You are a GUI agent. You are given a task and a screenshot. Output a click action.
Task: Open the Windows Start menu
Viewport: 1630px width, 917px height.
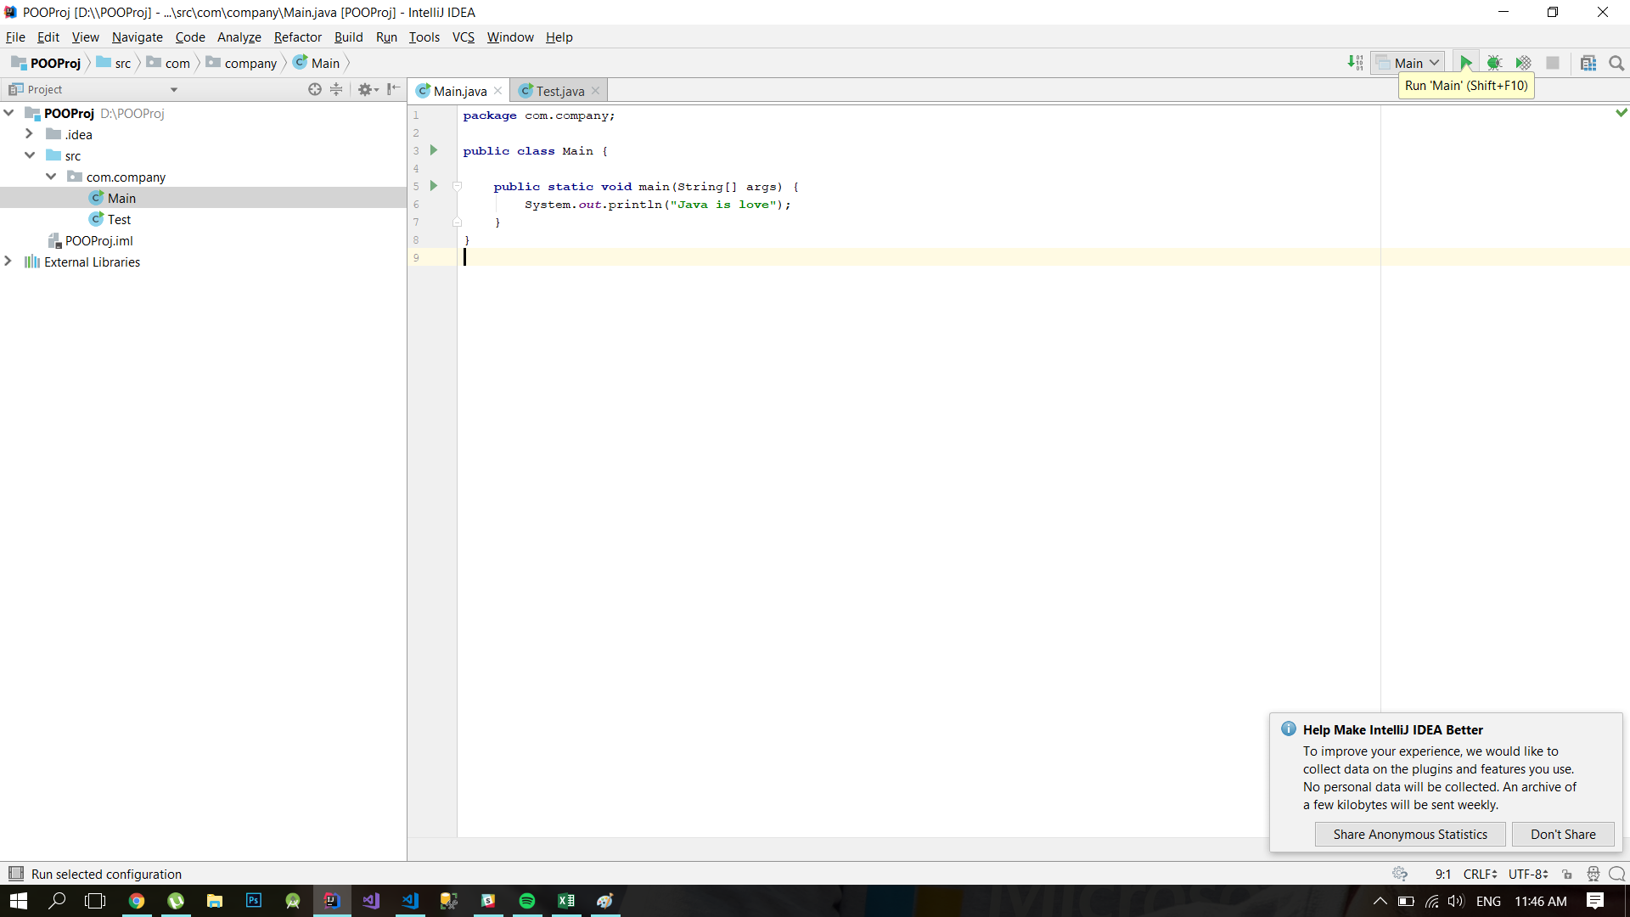click(19, 901)
